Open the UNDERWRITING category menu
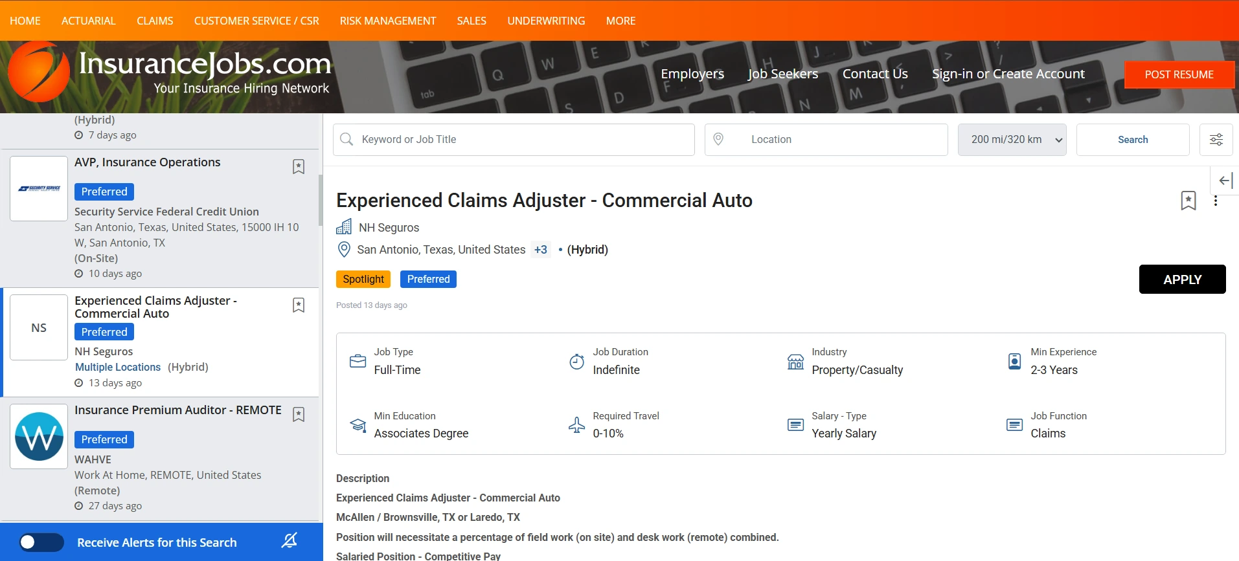Viewport: 1239px width, 561px height. (x=546, y=21)
